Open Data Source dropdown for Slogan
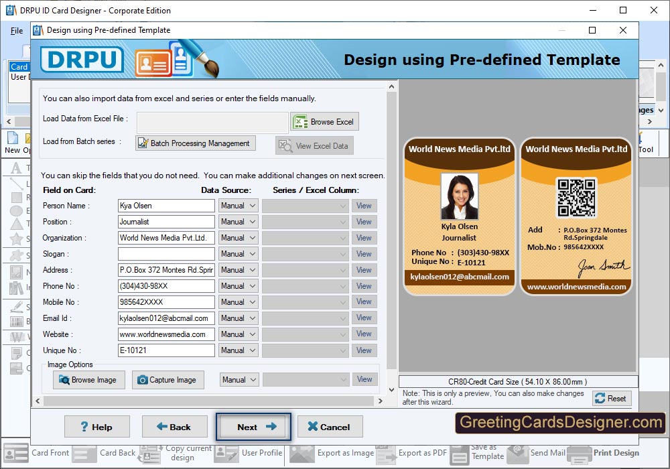 pyautogui.click(x=238, y=254)
